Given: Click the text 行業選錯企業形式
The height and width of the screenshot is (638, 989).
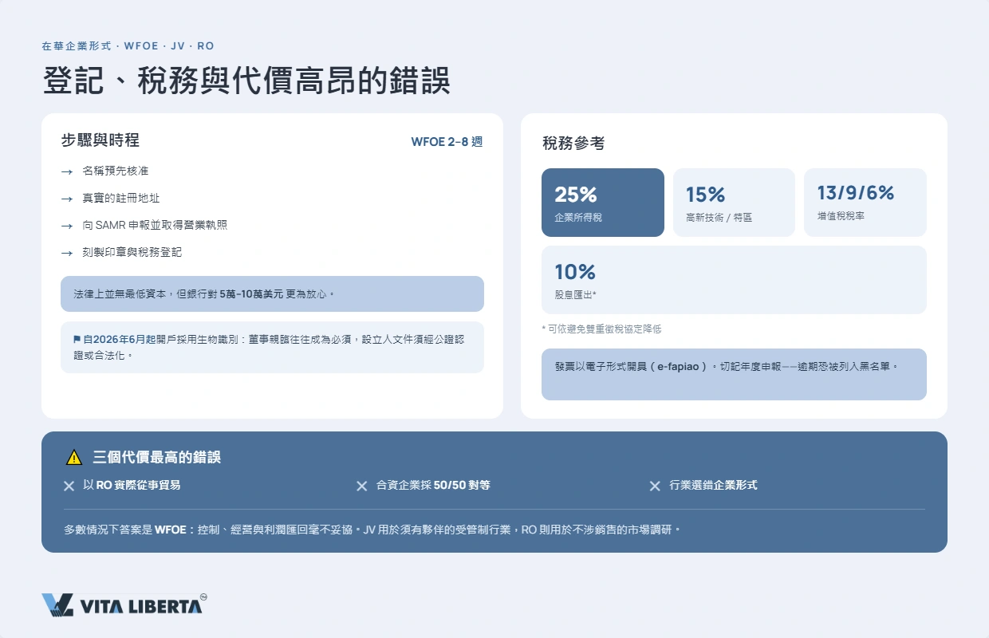Looking at the screenshot, I should [x=713, y=485].
